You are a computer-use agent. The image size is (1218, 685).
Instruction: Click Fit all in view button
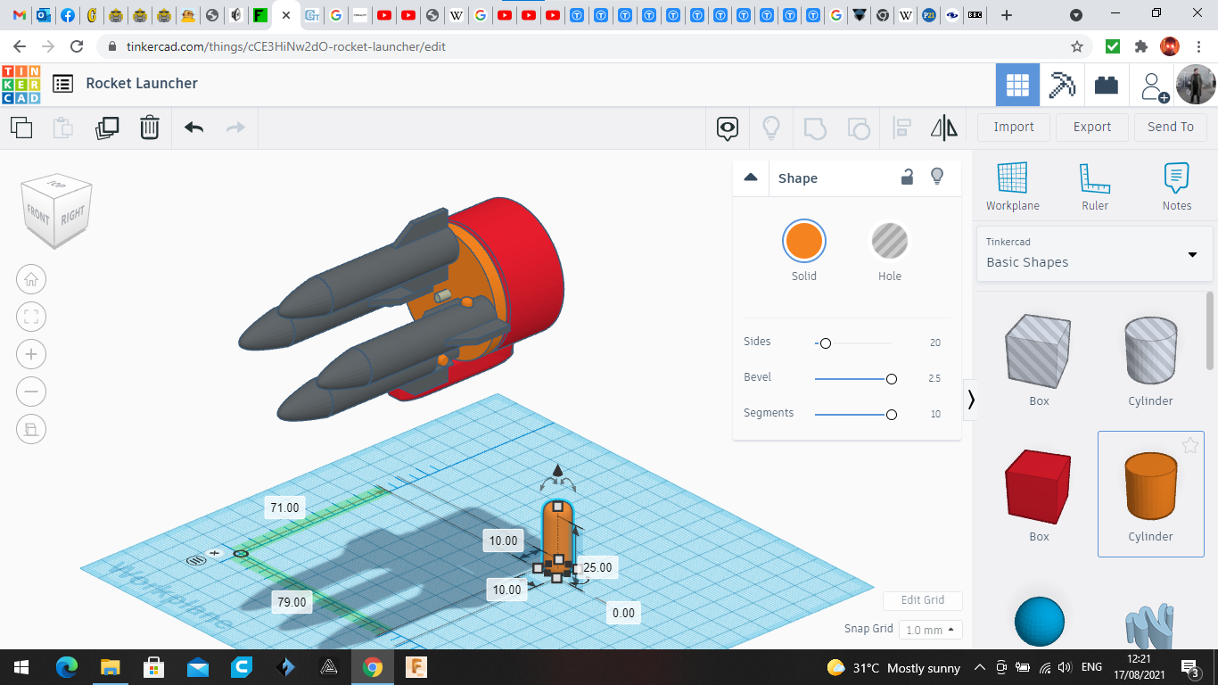pos(31,317)
